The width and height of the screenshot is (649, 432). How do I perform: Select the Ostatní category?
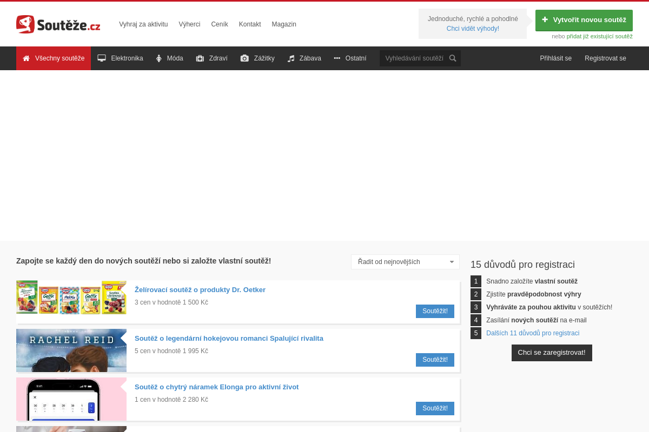(x=350, y=58)
